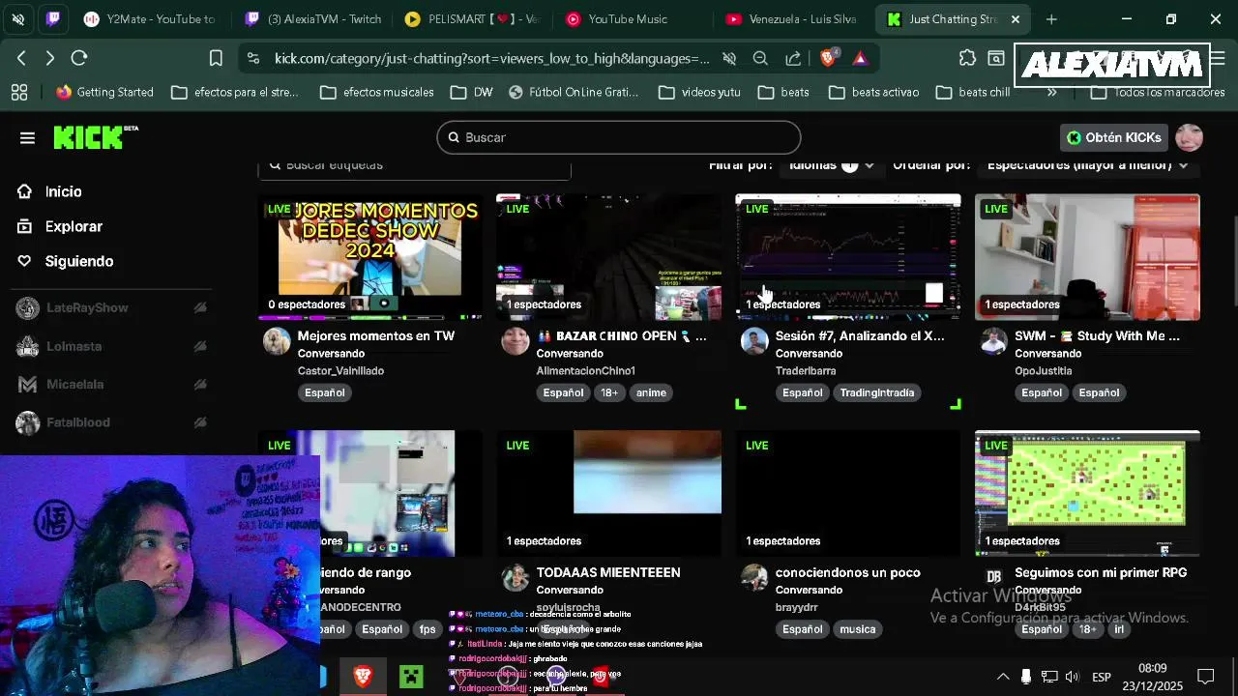The width and height of the screenshot is (1238, 696).
Task: Select the anime tag
Action: [651, 392]
